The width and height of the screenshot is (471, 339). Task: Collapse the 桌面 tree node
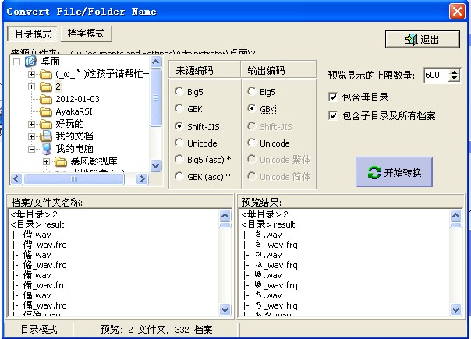17,62
